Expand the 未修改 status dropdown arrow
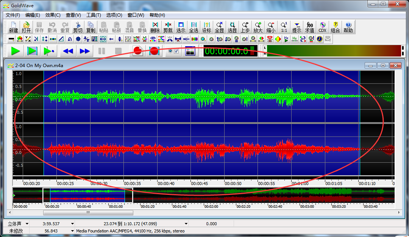The width and height of the screenshot is (409, 237). point(72,231)
